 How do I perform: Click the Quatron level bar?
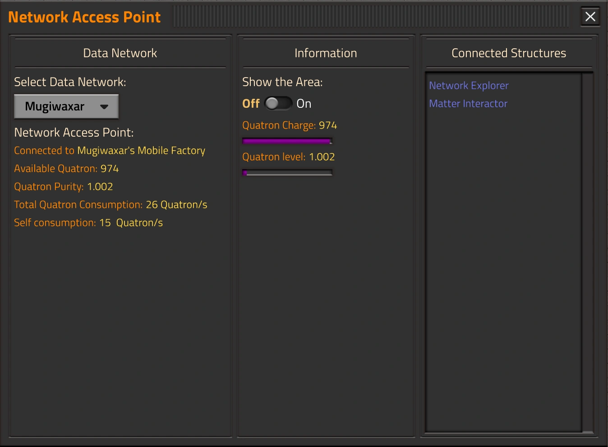[x=287, y=172]
